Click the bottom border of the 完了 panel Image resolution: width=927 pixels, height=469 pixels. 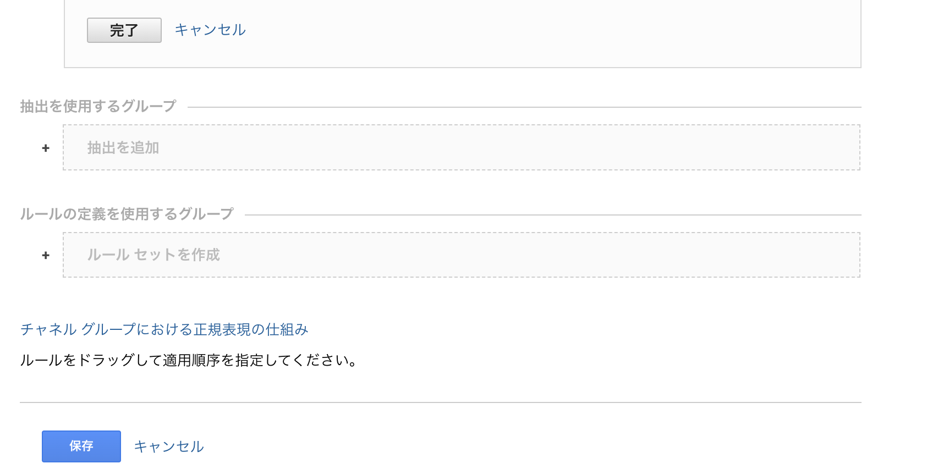pos(462,68)
